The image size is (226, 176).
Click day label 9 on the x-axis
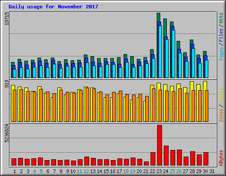click(x=68, y=171)
